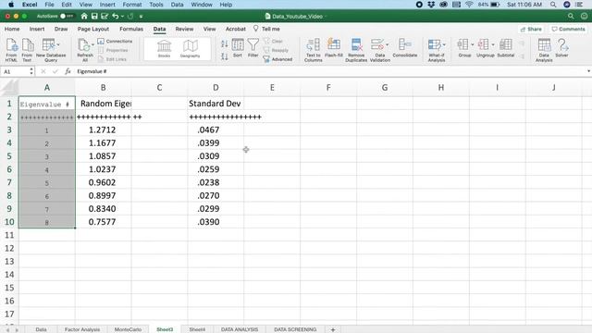Open the MonteCarlo sheet tab
592x333 pixels.
pos(128,329)
